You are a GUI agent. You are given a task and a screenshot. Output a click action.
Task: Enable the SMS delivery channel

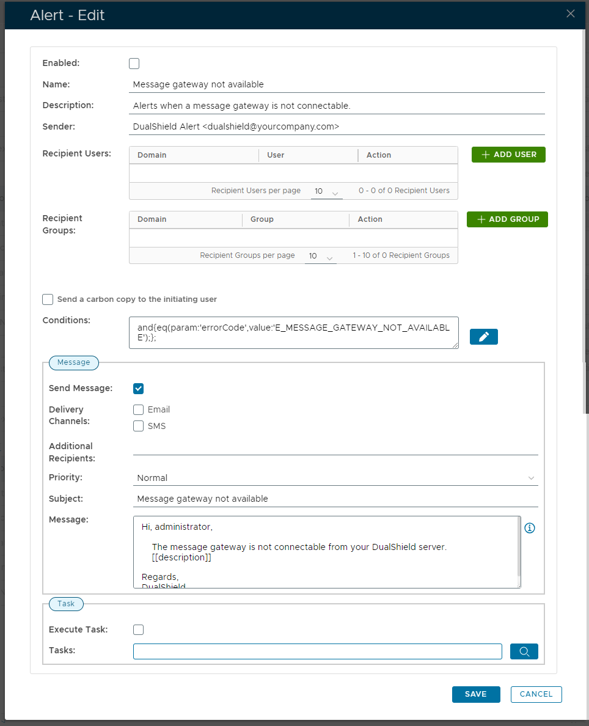139,427
